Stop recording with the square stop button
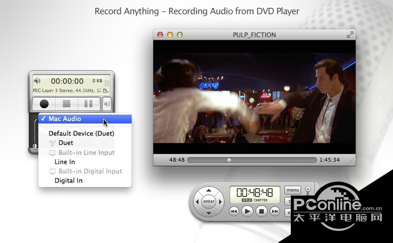This screenshot has height=243, width=393. [66, 104]
